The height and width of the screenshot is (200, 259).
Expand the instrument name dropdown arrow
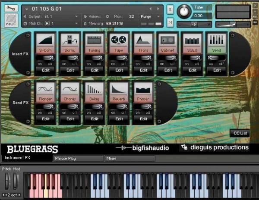[27, 9]
